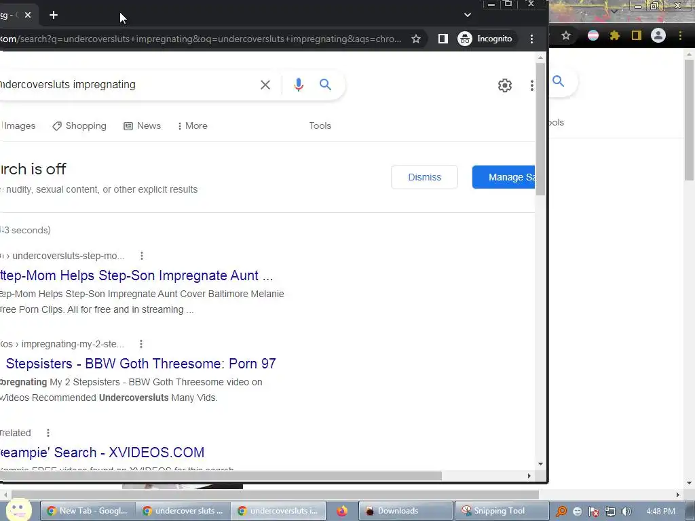This screenshot has width=695, height=521.
Task: Click the bottom scroll-right arrow of background window
Action: tap(677, 495)
